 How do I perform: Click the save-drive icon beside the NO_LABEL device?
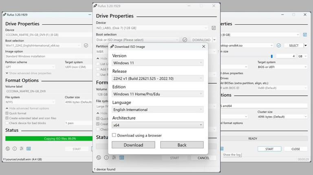click(214, 28)
